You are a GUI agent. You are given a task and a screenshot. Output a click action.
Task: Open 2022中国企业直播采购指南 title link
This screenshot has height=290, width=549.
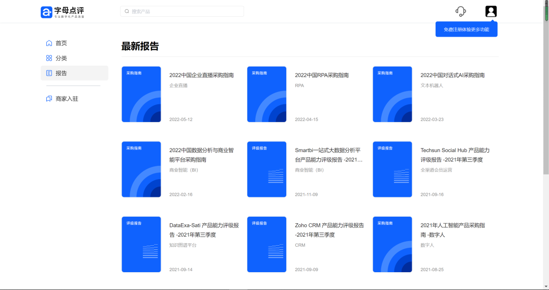(x=202, y=75)
